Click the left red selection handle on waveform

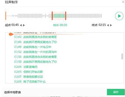click(x=52, y=16)
